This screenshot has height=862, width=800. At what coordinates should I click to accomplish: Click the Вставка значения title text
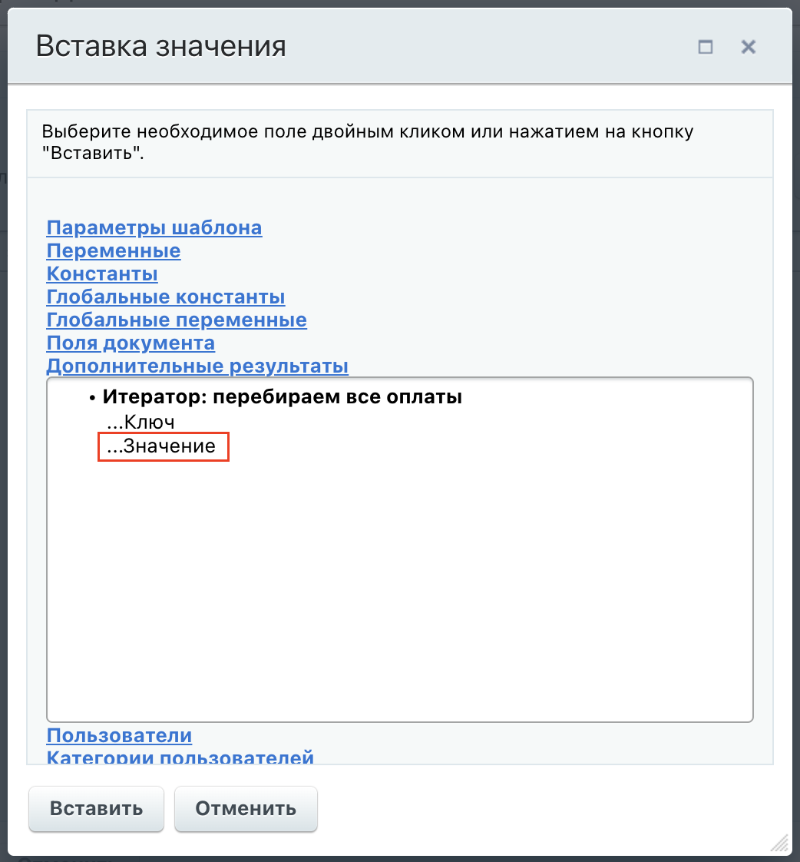pyautogui.click(x=160, y=46)
